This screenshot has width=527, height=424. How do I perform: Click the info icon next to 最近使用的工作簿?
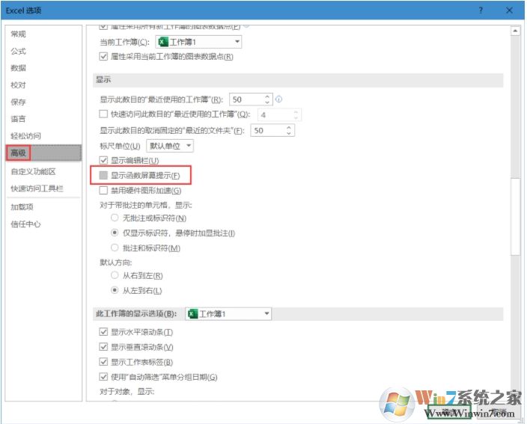coord(279,99)
